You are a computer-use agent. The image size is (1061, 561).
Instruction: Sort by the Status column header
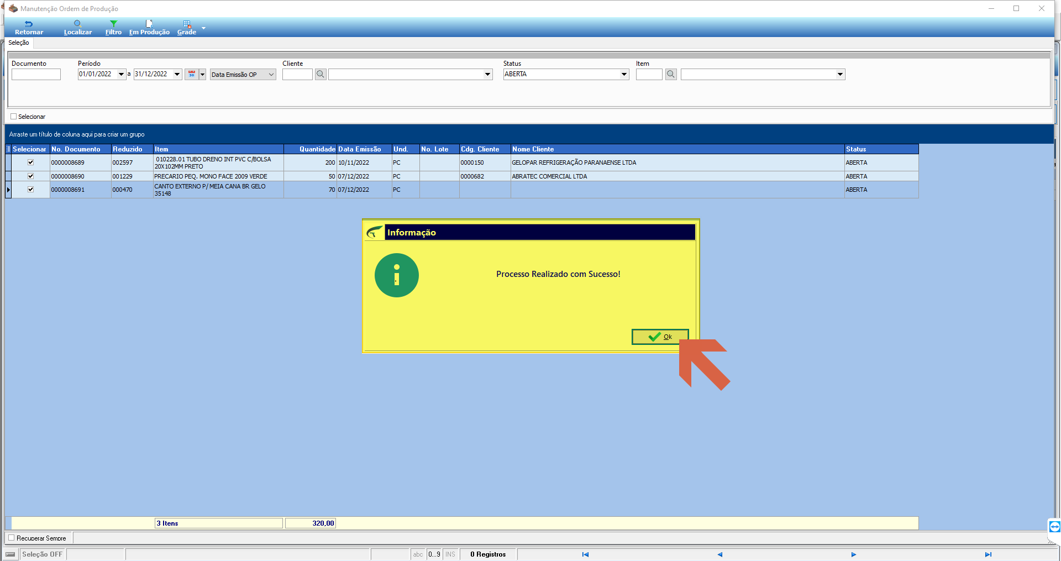tap(881, 149)
